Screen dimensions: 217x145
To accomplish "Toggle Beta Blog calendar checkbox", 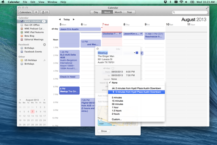I will pyautogui.click(x=22, y=36).
